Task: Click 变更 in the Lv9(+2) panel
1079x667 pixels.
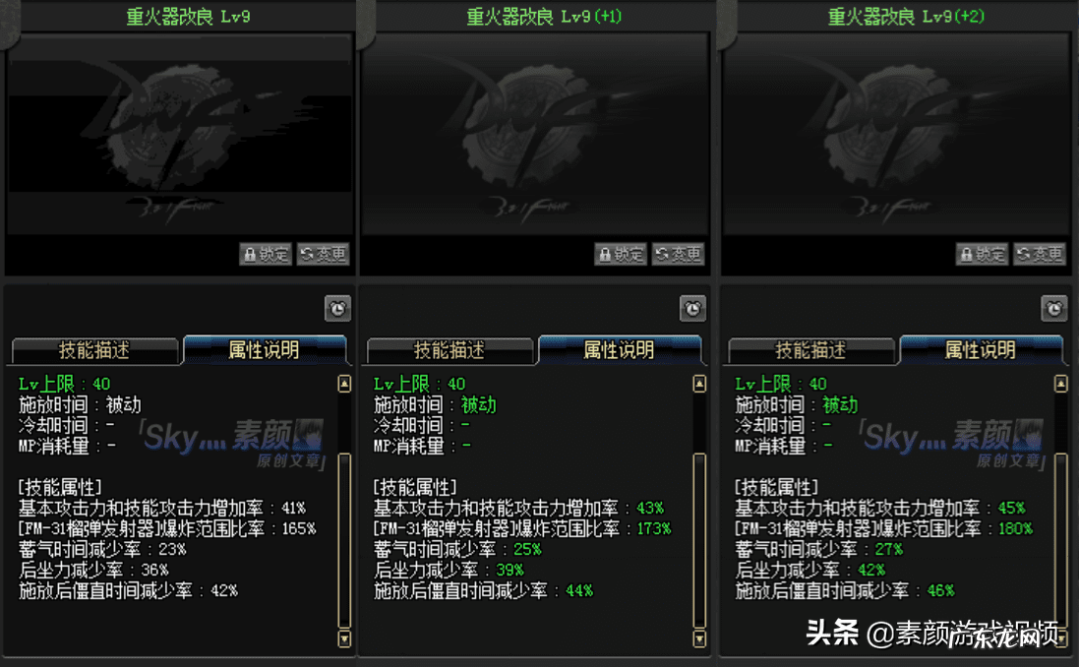Action: click(1040, 254)
